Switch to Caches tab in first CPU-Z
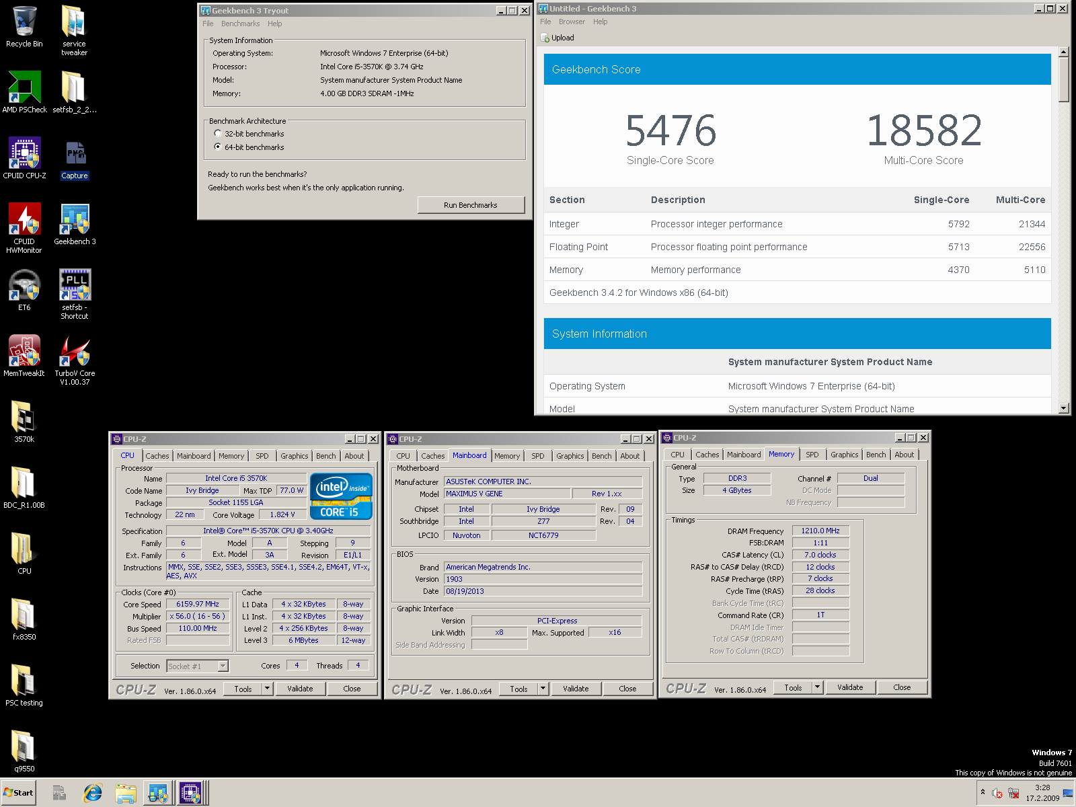Screen dimensions: 1076x807 [157, 456]
